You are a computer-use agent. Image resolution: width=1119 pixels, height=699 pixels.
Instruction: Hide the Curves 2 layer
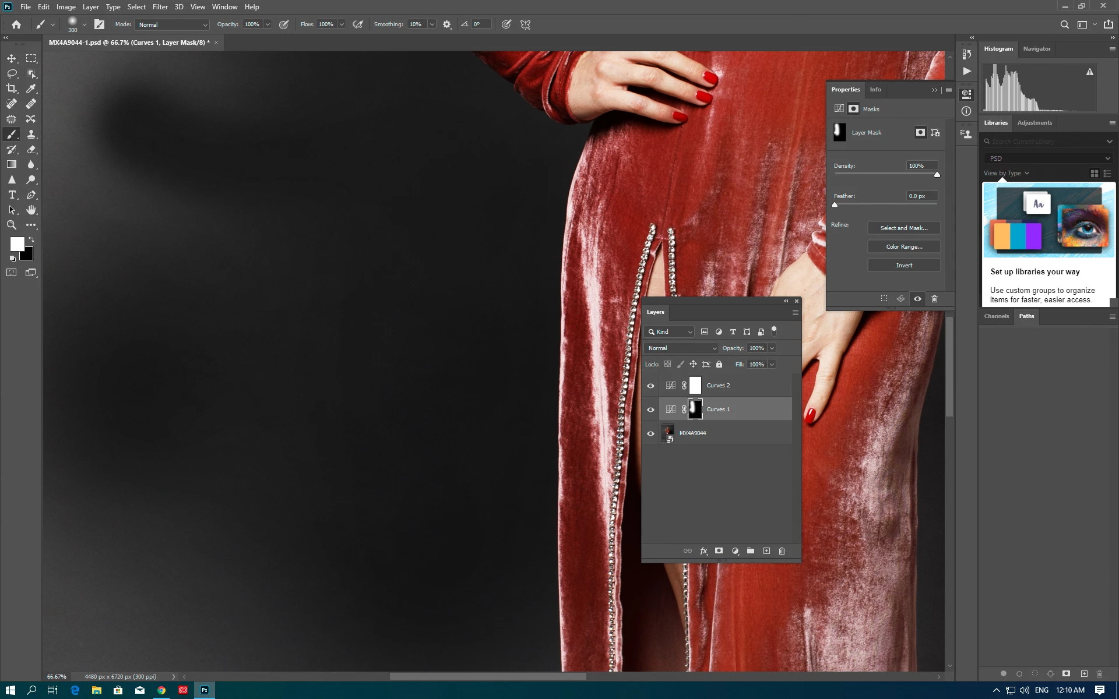click(x=651, y=386)
